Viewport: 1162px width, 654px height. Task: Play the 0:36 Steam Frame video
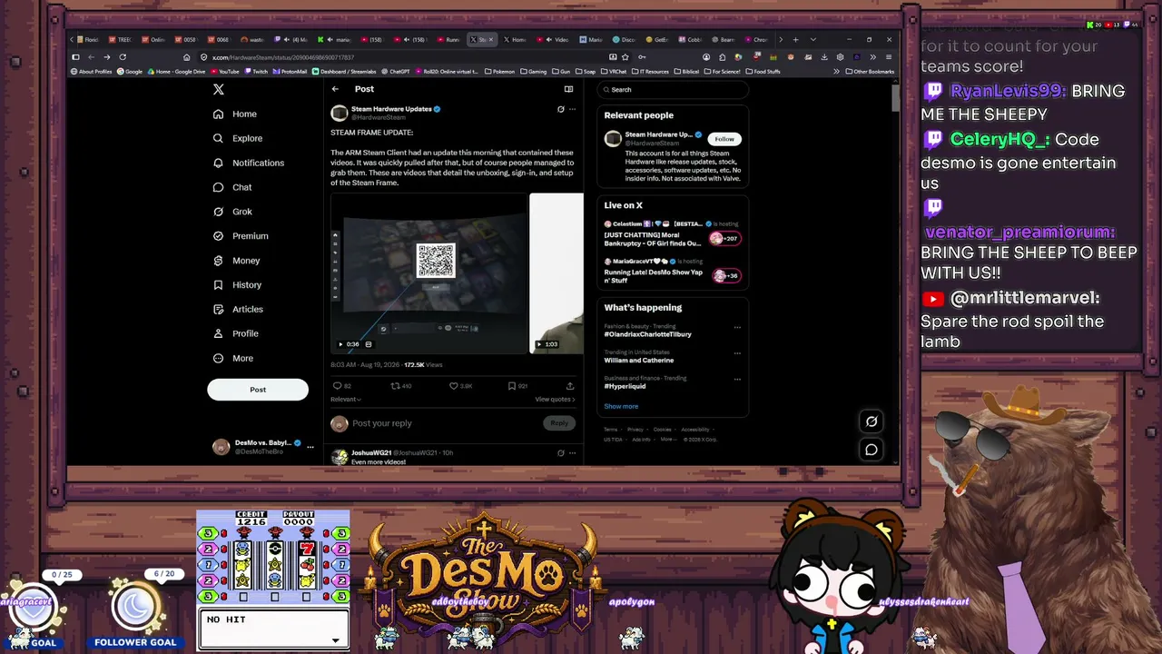(428, 272)
